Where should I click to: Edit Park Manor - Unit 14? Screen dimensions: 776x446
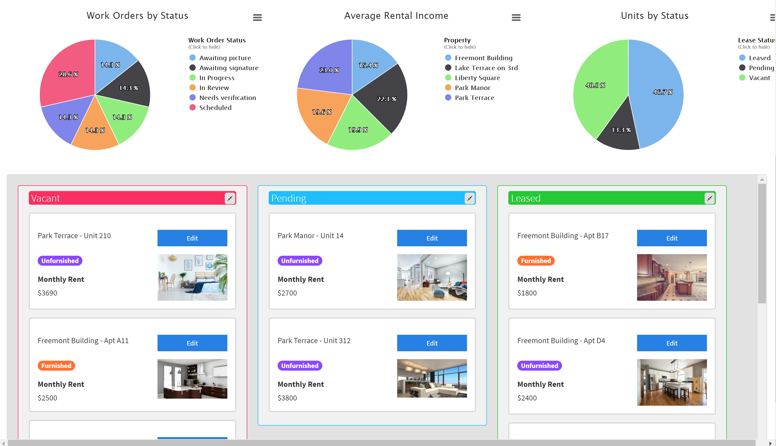pyautogui.click(x=432, y=238)
